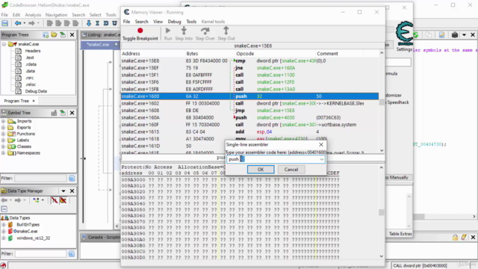The height and width of the screenshot is (269, 478).
Task: Go forward with Ghidra navigation arrow
Action: 31,23
